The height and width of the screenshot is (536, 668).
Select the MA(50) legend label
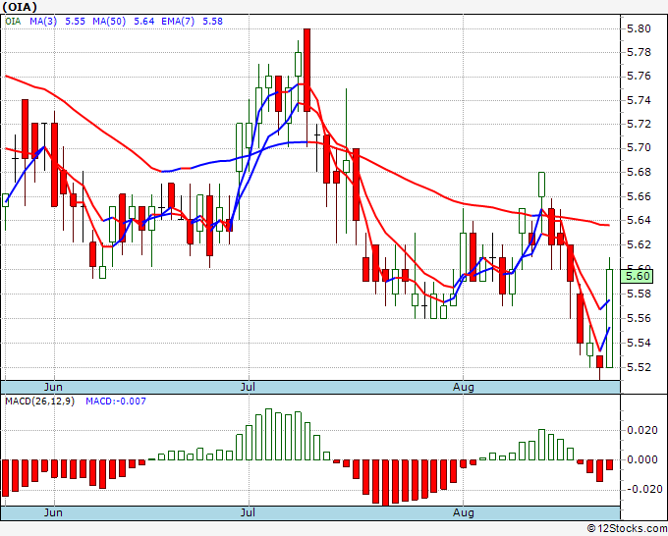coord(109,22)
